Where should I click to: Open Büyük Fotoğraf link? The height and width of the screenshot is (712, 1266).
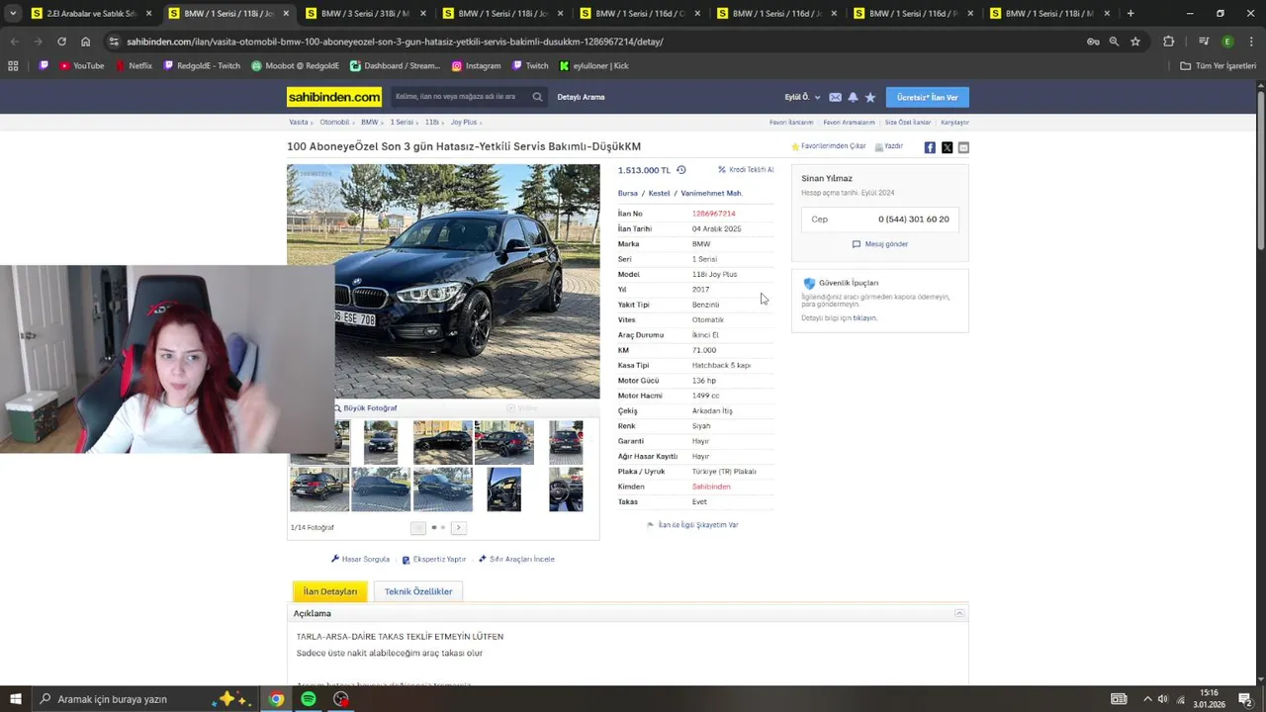365,408
